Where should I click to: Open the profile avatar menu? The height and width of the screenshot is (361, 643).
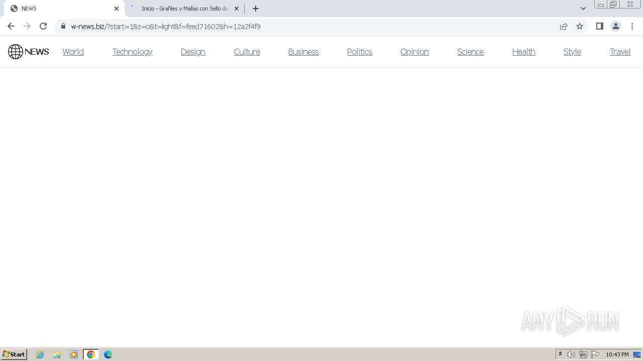616,26
